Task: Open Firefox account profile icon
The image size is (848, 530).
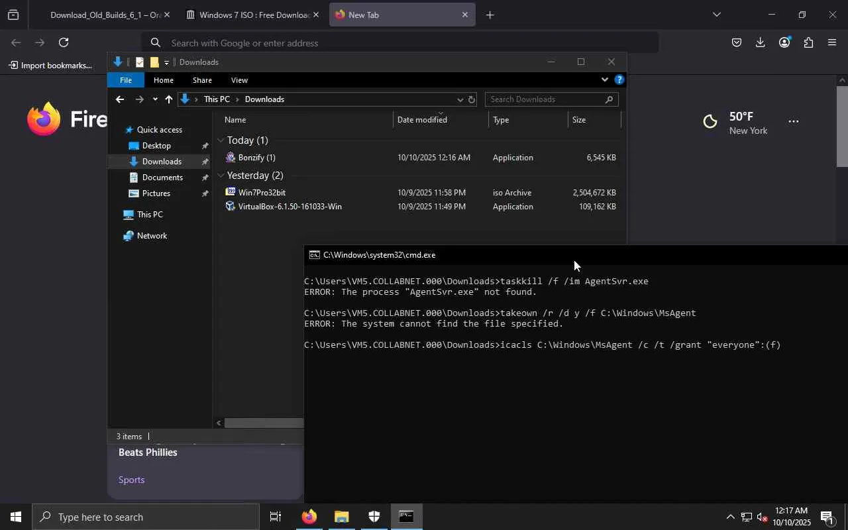Action: [x=784, y=43]
